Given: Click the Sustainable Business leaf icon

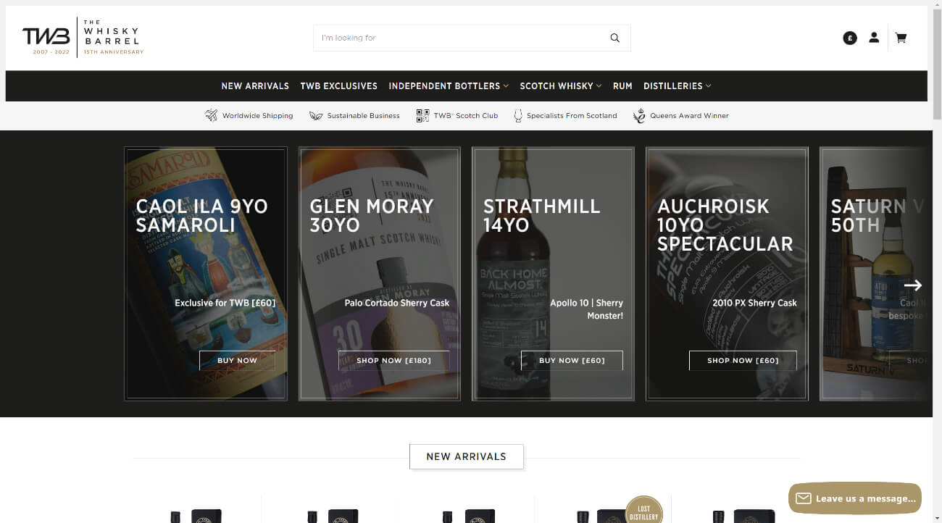Looking at the screenshot, I should 316,115.
